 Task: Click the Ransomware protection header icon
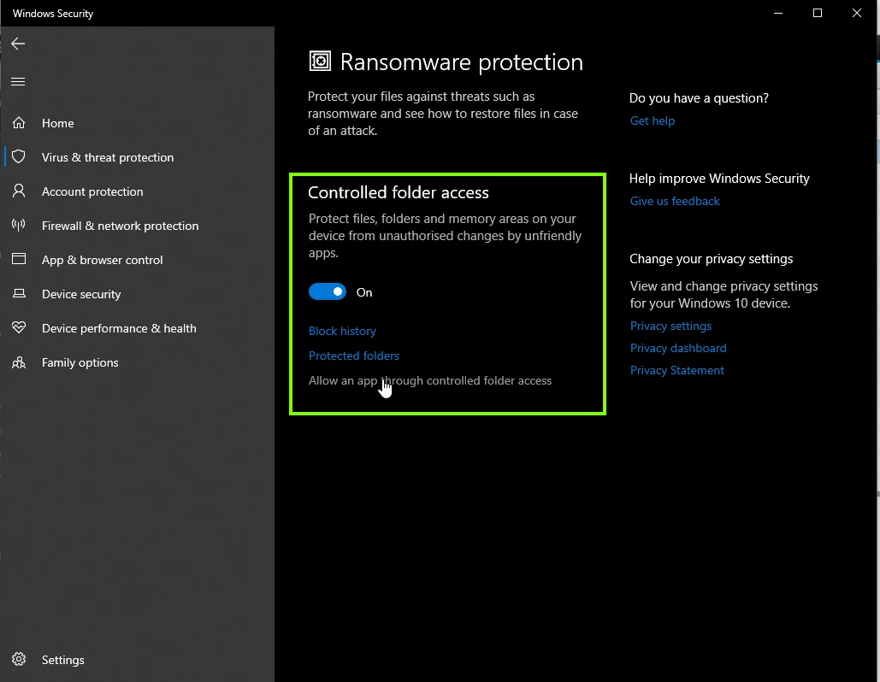click(x=320, y=62)
